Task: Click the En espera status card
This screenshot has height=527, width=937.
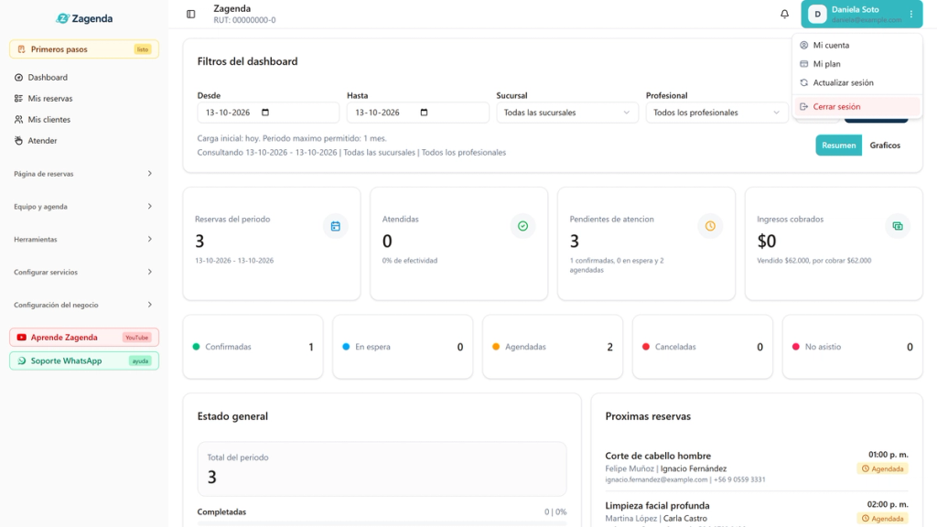Action: 403,347
